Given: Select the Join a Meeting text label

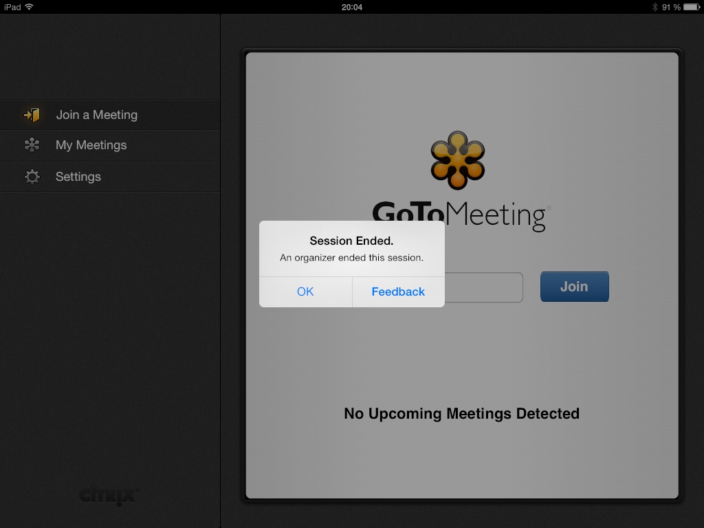Looking at the screenshot, I should click(x=96, y=115).
